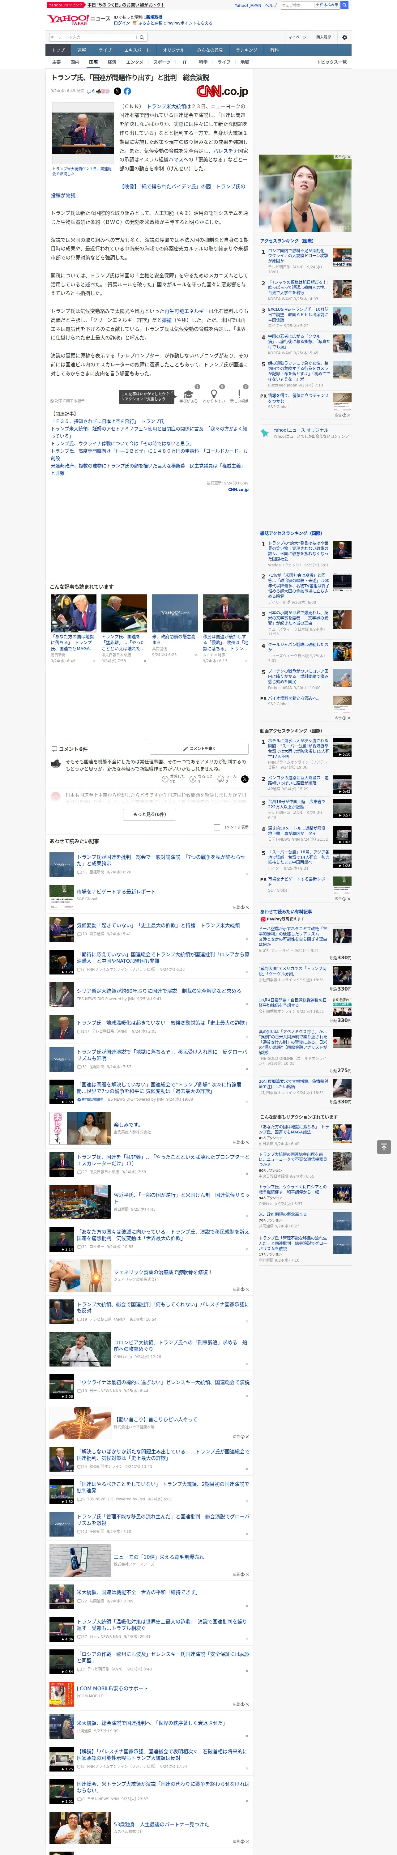The width and height of the screenshot is (397, 1855).
Task: Open the CNN.co.jp source link below article
Action: pyautogui.click(x=238, y=490)
